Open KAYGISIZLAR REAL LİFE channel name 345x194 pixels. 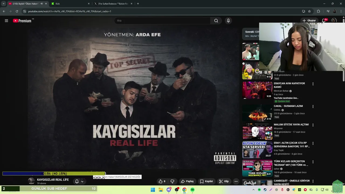point(53,180)
